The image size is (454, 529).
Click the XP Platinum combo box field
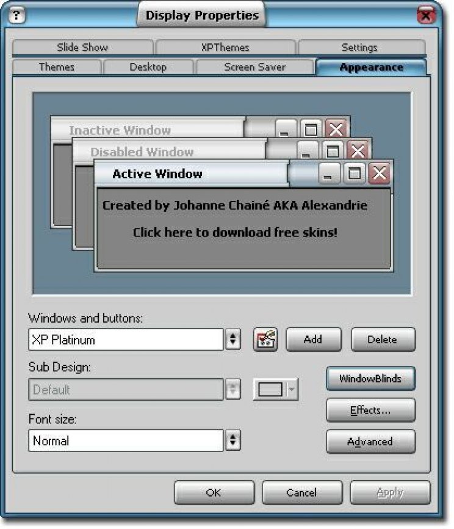(126, 340)
